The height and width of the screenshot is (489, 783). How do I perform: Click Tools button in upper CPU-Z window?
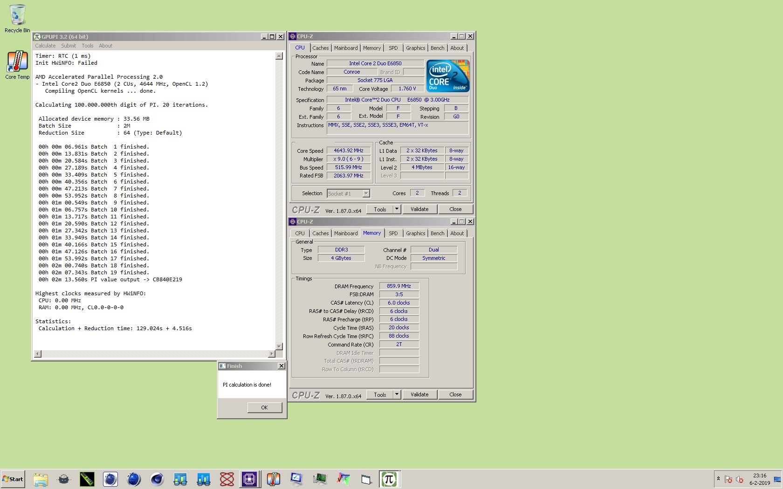380,209
